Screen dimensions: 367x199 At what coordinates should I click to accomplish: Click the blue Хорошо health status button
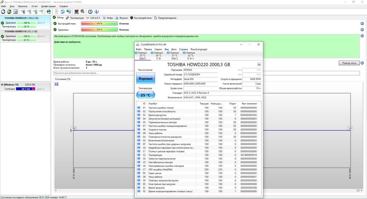click(x=146, y=79)
